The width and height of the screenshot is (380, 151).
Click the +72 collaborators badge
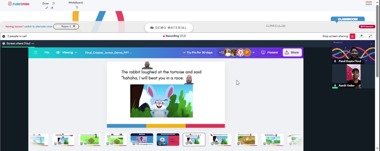click(221, 52)
